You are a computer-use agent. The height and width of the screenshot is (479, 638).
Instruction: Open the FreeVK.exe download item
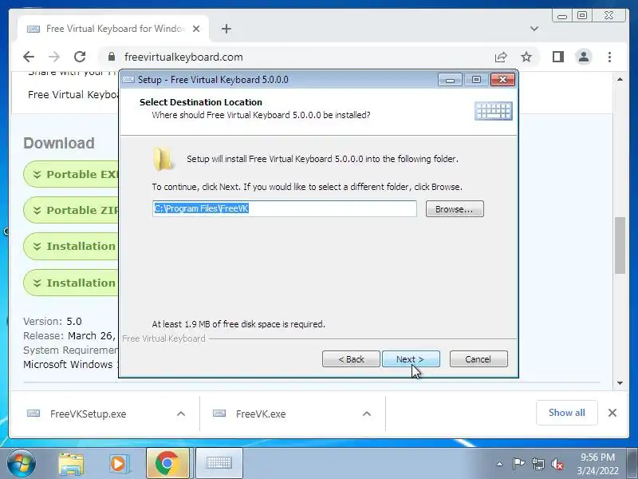(x=261, y=414)
